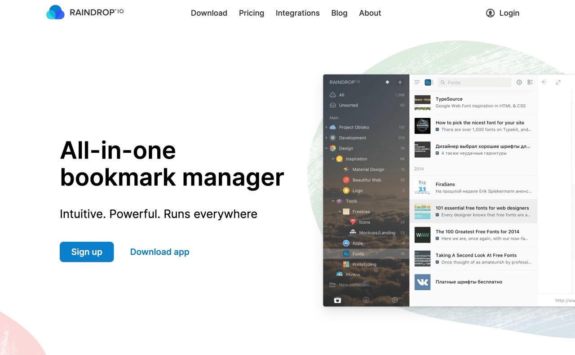Click the WWW thumbnail of 100 Greatest Fonts
Viewport: 575px width, 355px height.
422,235
